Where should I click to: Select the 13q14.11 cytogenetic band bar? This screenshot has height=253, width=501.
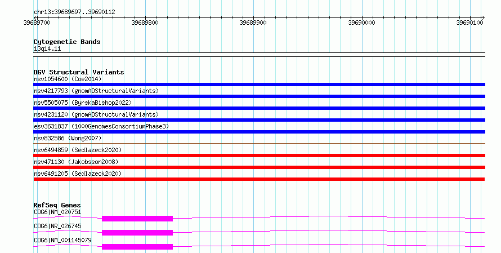(x=259, y=55)
